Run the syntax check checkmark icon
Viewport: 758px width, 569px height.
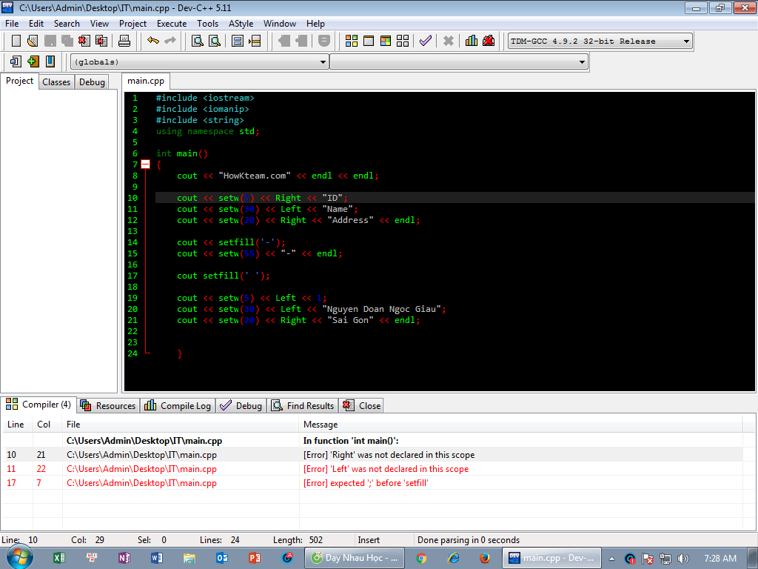tap(425, 41)
